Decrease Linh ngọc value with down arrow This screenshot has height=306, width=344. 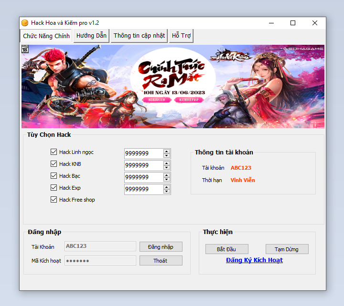pyautogui.click(x=166, y=155)
